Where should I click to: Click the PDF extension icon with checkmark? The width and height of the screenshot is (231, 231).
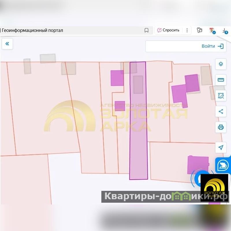point(212,30)
